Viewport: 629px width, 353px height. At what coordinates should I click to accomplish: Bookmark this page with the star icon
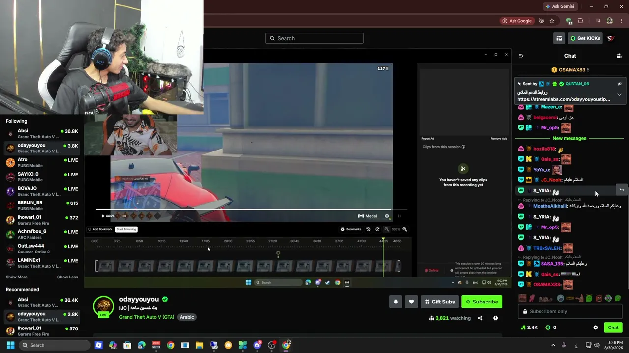(x=552, y=21)
